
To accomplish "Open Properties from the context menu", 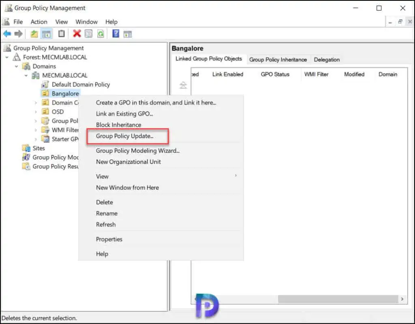I will pyautogui.click(x=109, y=239).
